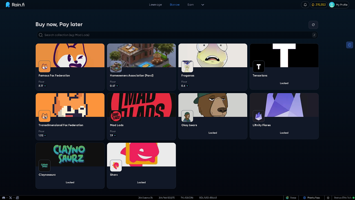The width and height of the screenshot is (355, 200).
Task: Switch to the Leverage tab
Action: (x=155, y=5)
